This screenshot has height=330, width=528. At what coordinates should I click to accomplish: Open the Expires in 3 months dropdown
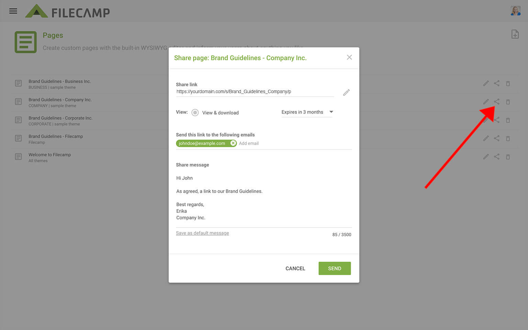pos(302,112)
